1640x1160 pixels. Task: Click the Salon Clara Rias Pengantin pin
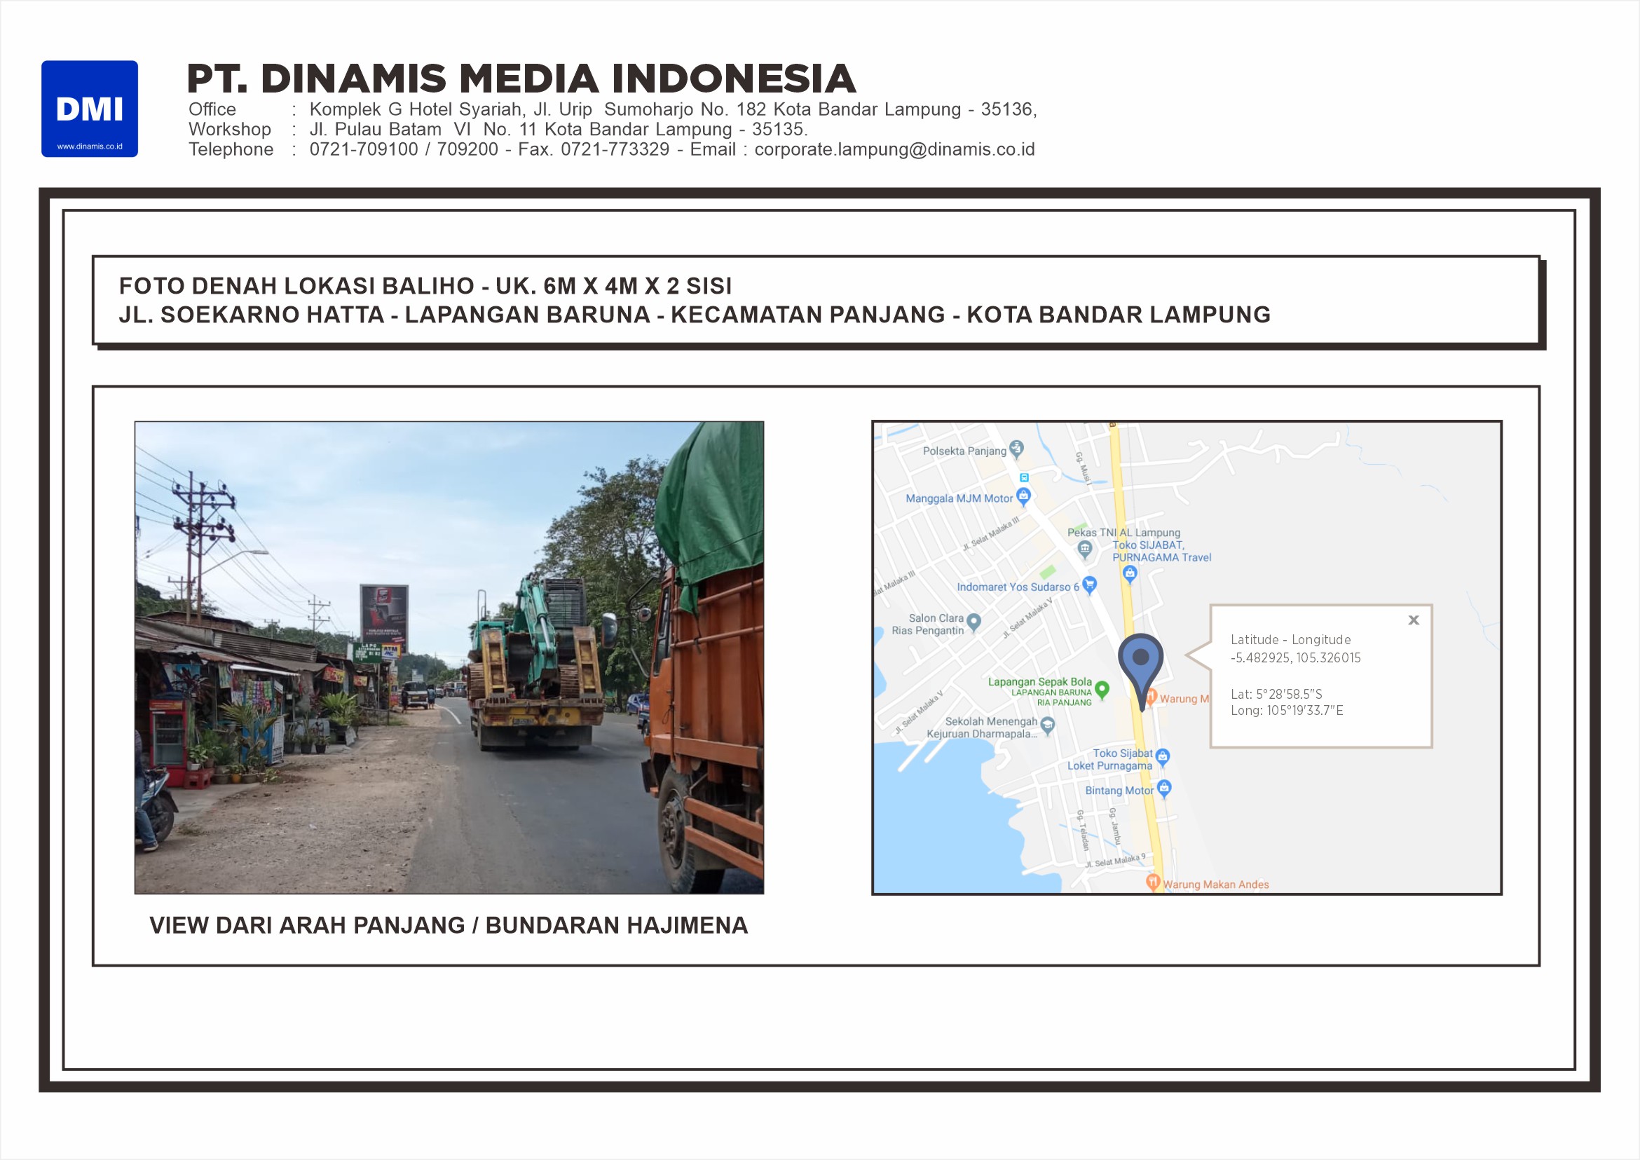click(973, 623)
